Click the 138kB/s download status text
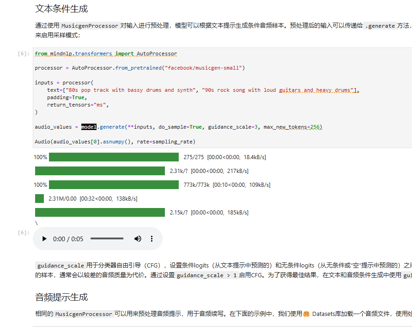This screenshot has height=327, width=412. (127, 199)
